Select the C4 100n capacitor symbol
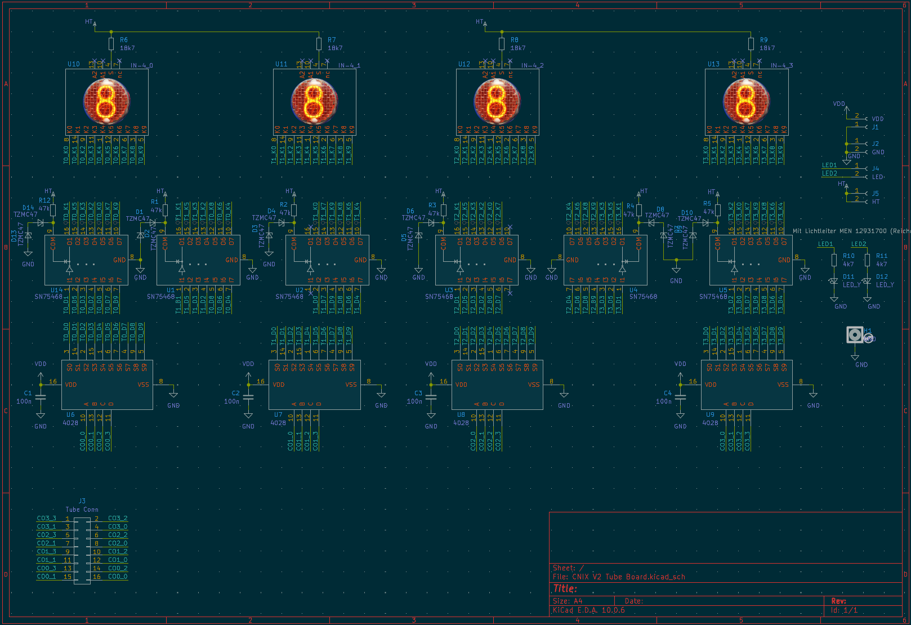The image size is (911, 625). point(680,397)
